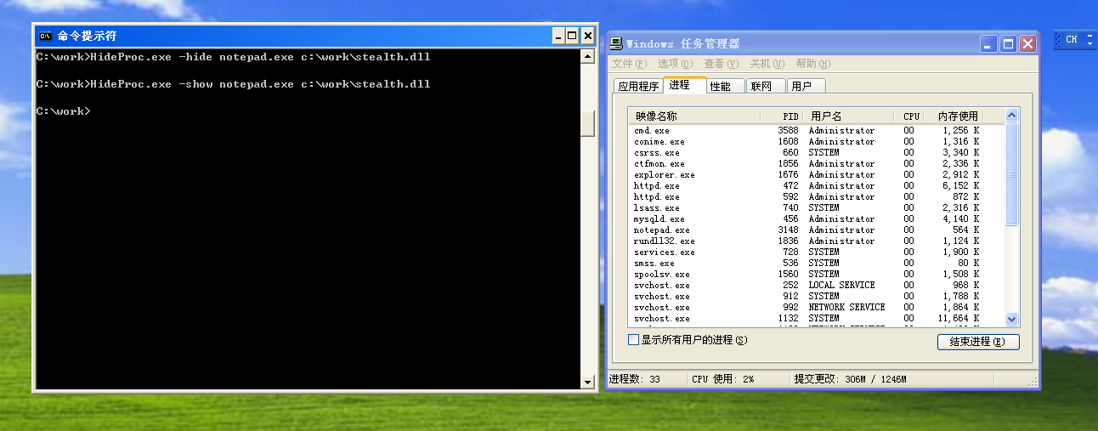Screen dimensions: 1098x431
Task: Click the CH language bar indicator
Action: click(1071, 39)
